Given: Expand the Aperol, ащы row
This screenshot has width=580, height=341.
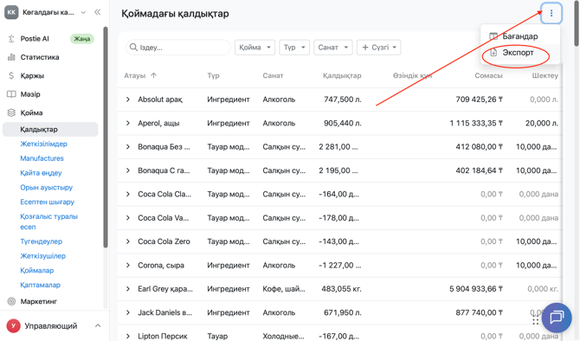Looking at the screenshot, I should tap(127, 123).
